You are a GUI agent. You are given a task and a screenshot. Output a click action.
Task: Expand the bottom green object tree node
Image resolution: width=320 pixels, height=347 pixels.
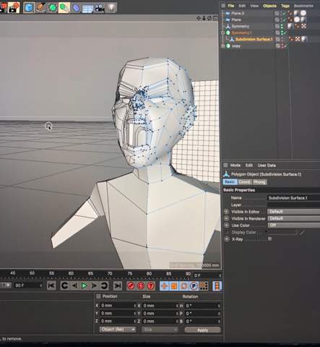pos(222,46)
